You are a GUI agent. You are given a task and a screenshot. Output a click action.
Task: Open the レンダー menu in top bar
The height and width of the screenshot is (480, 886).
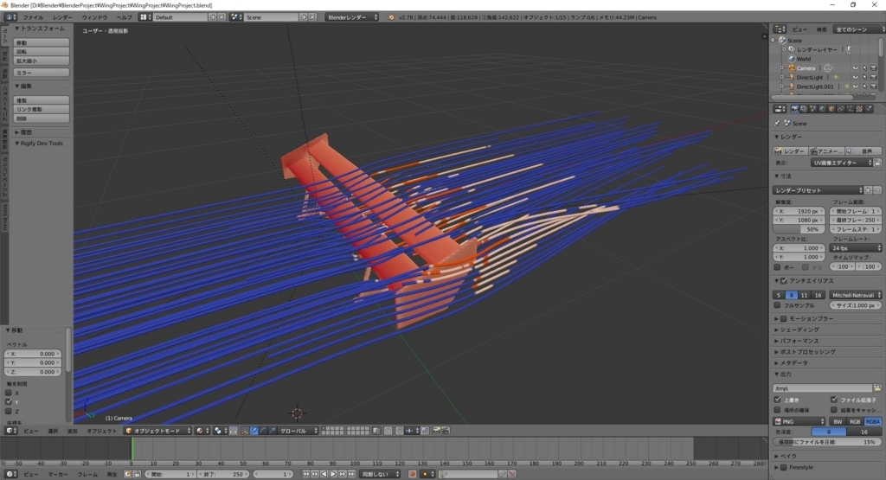[62, 17]
